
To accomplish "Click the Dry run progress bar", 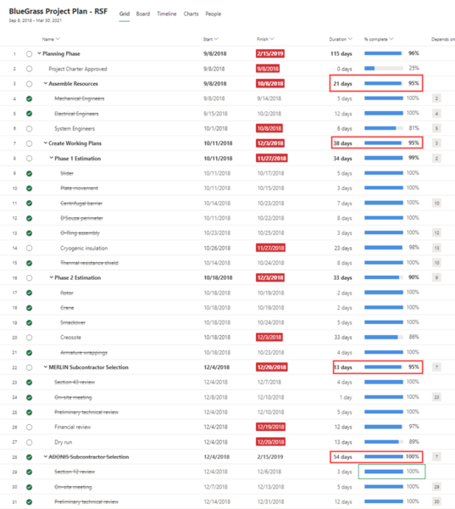I will (x=384, y=442).
